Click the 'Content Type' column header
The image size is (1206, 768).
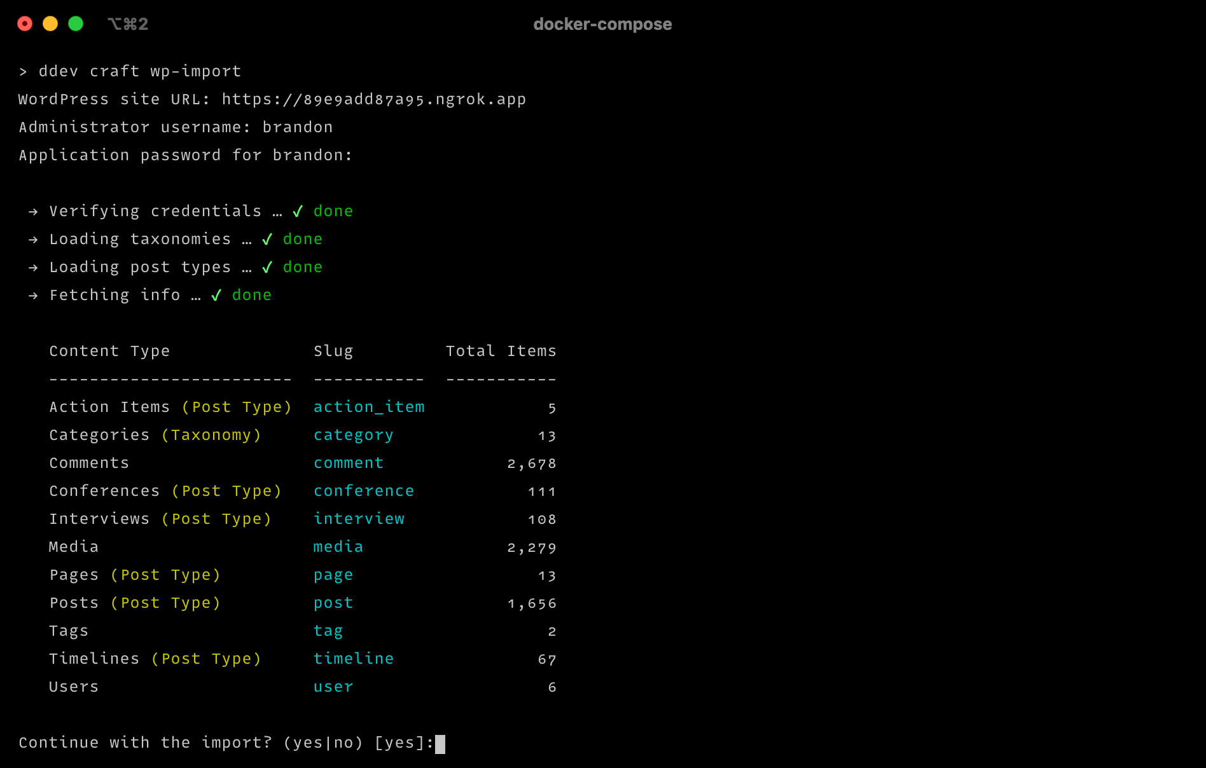109,351
